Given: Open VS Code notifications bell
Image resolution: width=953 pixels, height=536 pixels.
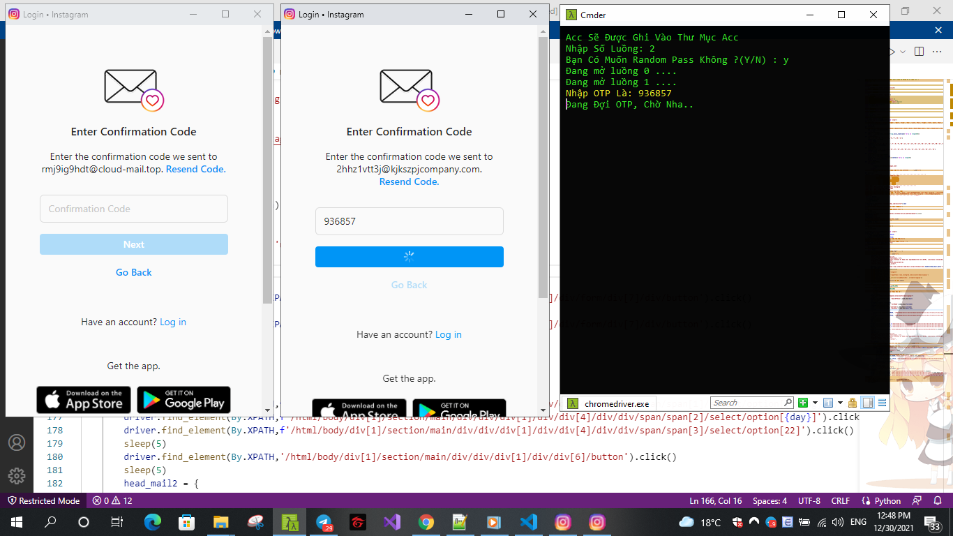Looking at the screenshot, I should (x=938, y=500).
